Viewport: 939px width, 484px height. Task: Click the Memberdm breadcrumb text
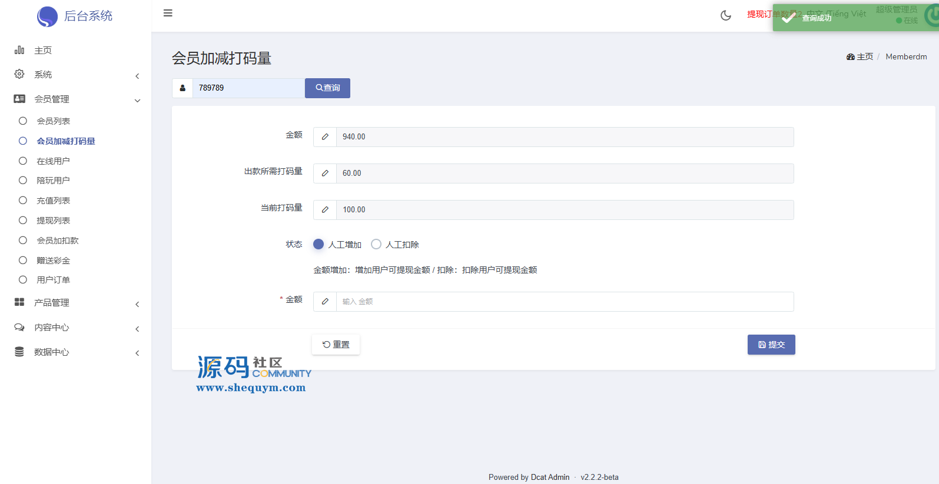[906, 57]
